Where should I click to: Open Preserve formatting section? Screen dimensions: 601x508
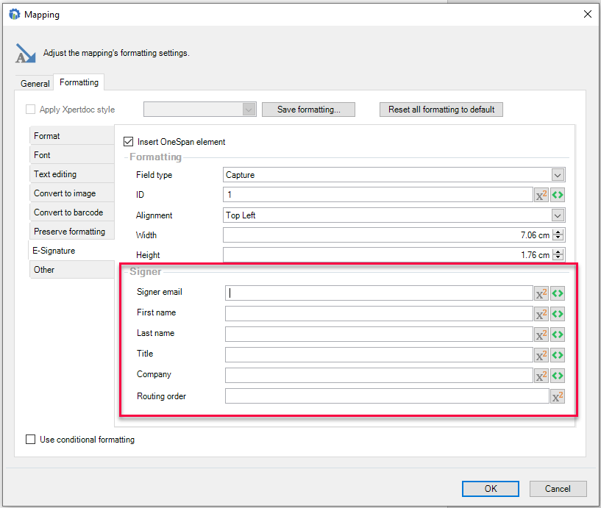tap(71, 232)
